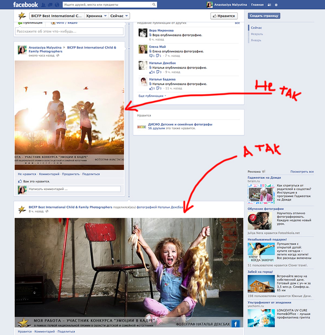Click BICFP gold star page avatar
325x335 pixels.
(x=22, y=16)
